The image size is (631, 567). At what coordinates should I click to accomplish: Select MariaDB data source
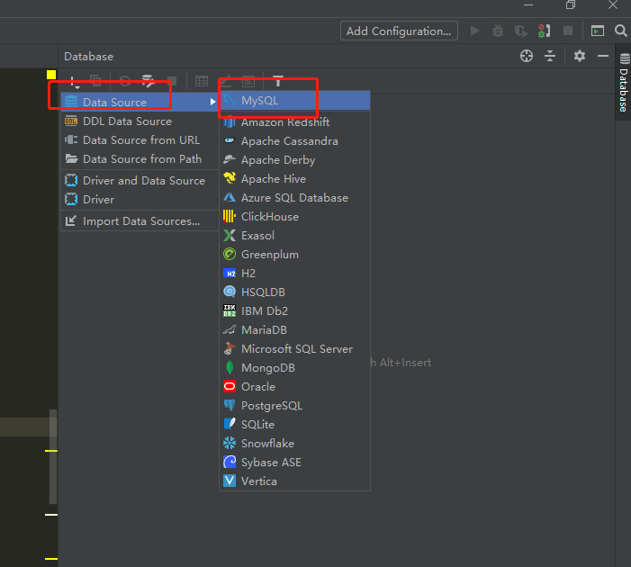point(294,330)
